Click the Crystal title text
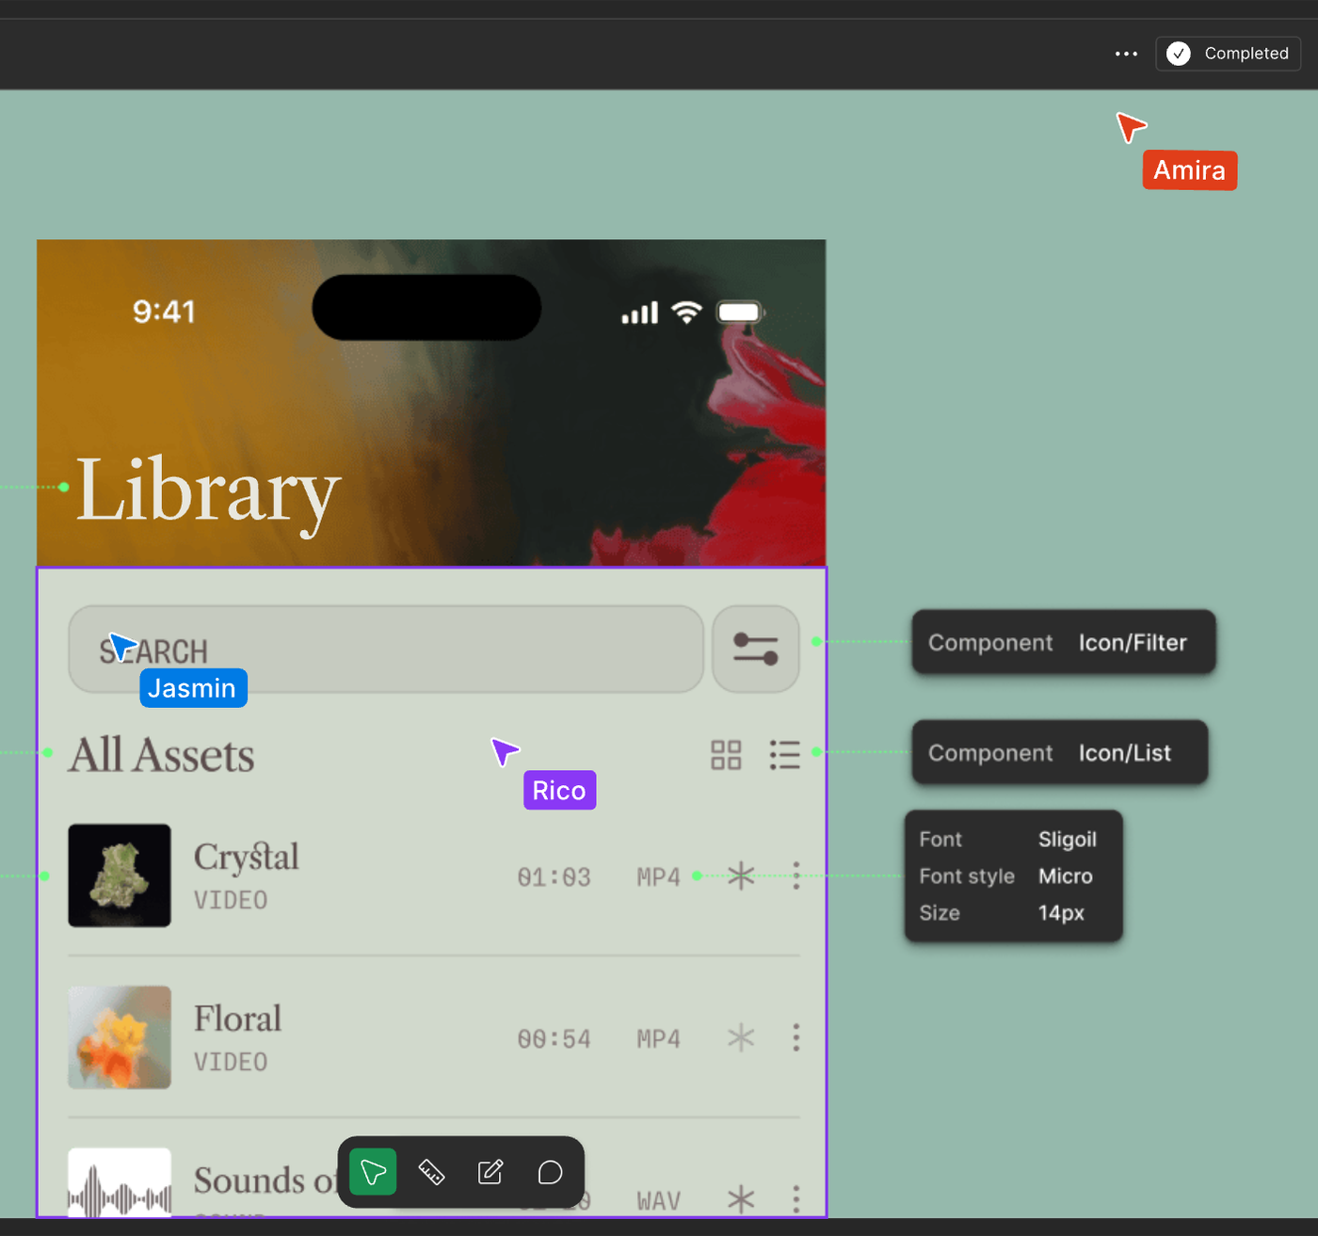Screen dimensions: 1318x1236 tap(247, 858)
